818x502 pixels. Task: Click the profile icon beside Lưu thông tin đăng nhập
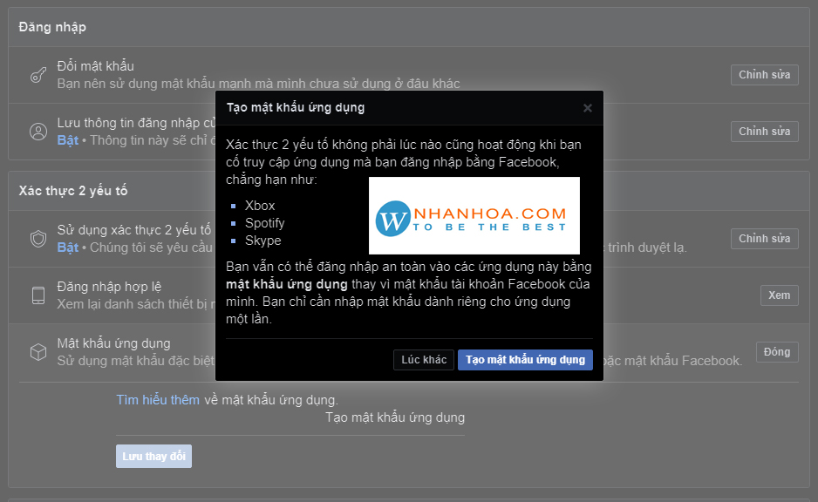point(38,132)
